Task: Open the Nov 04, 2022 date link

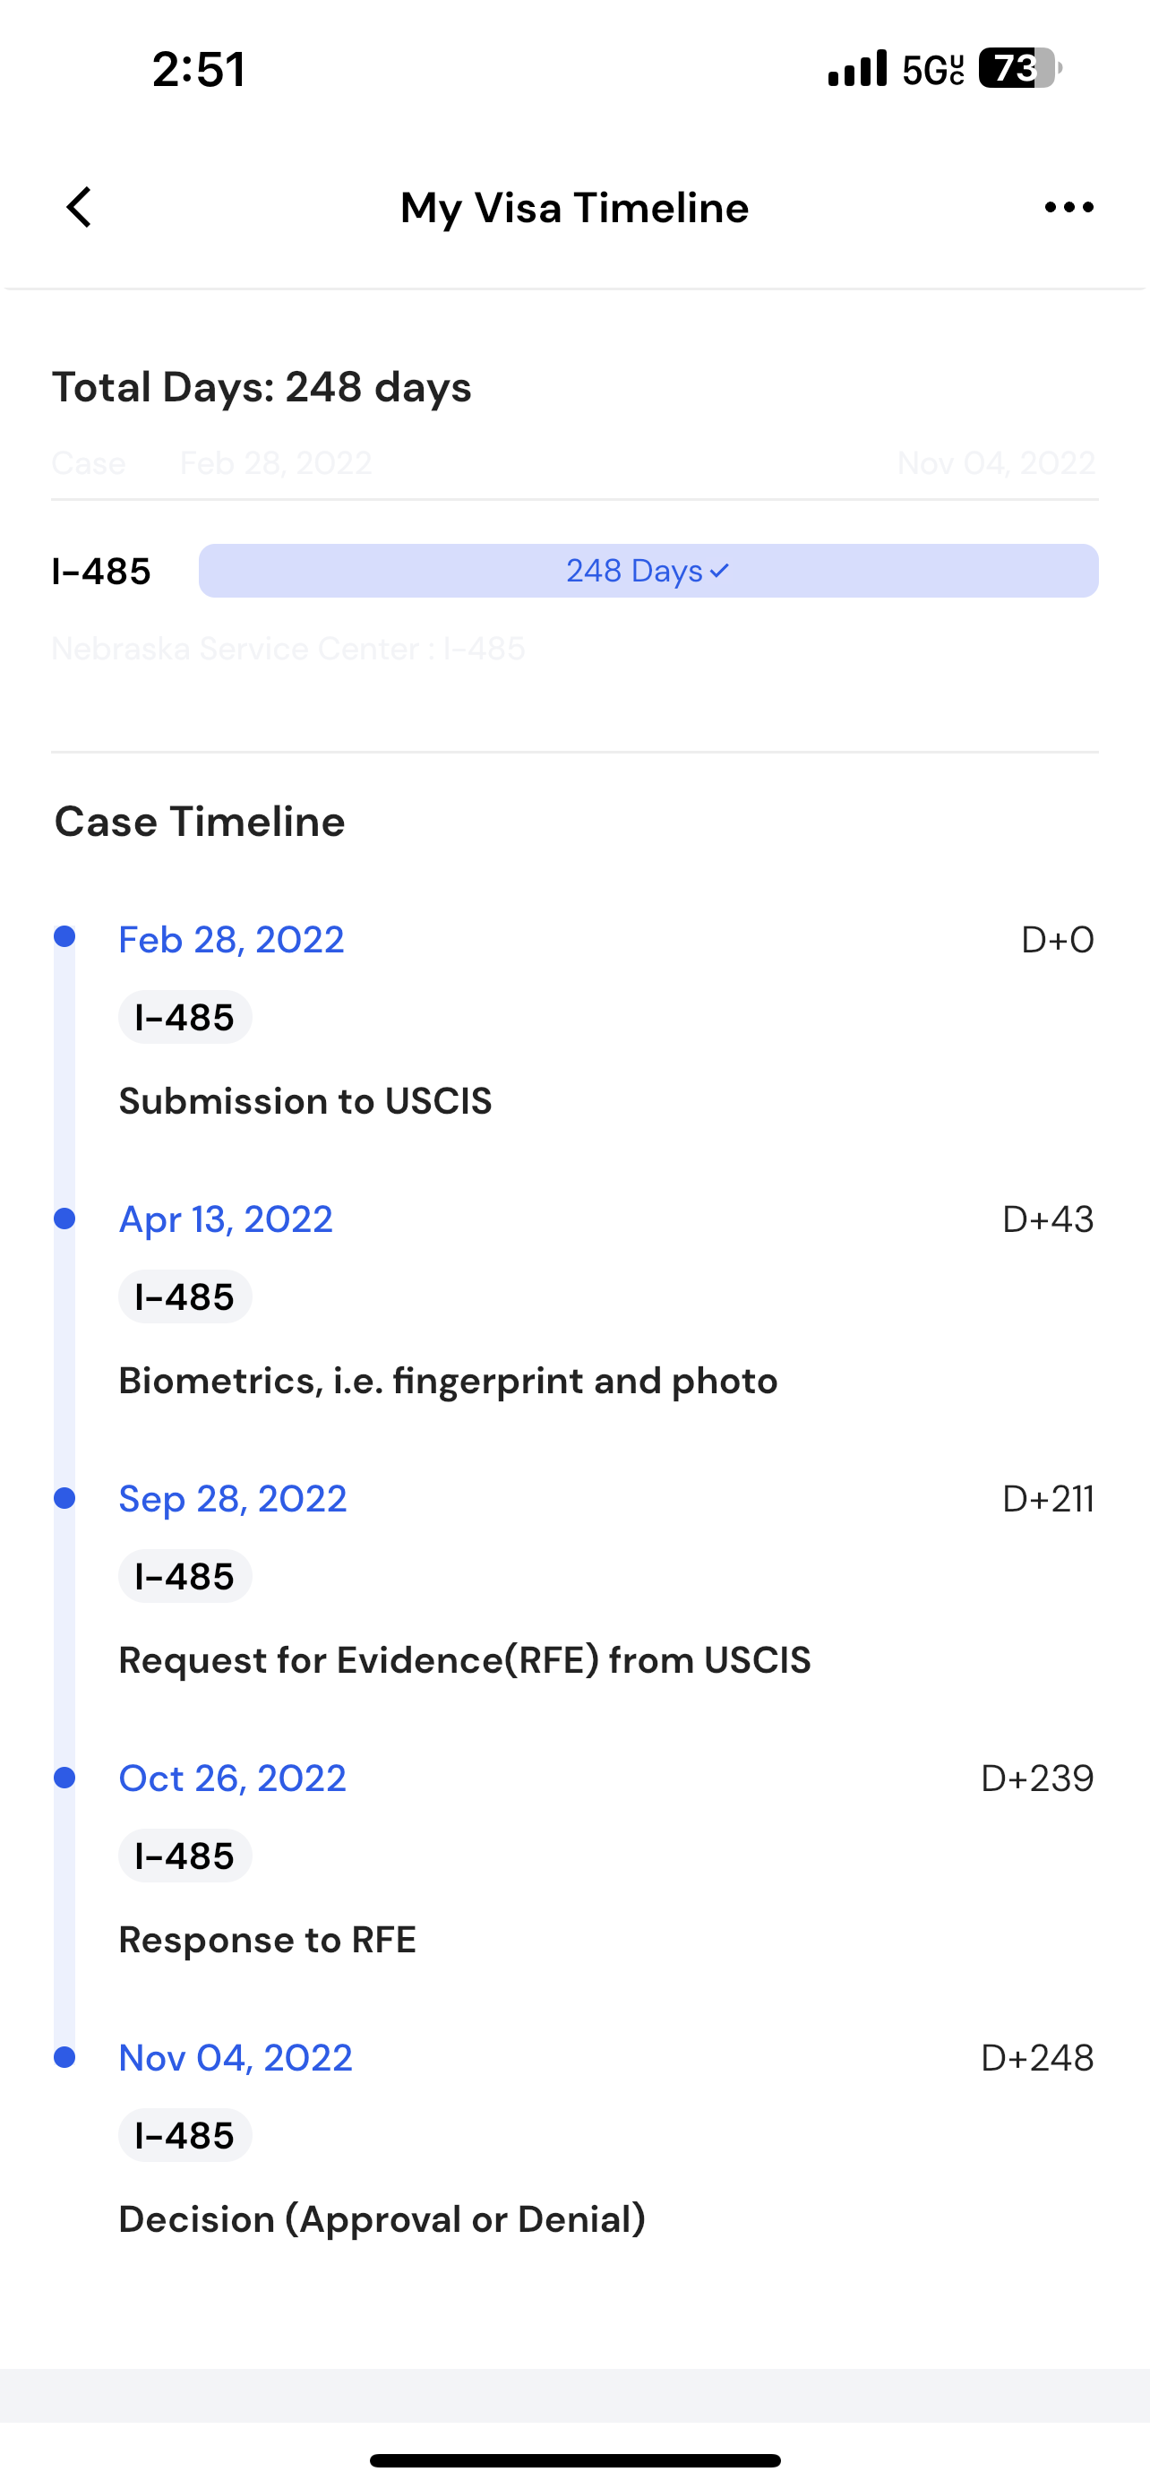Action: [x=235, y=2058]
